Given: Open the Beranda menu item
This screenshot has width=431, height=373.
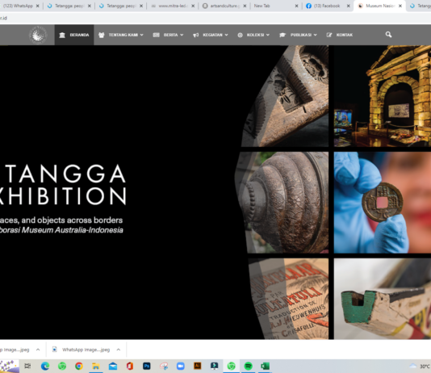Looking at the screenshot, I should [74, 35].
